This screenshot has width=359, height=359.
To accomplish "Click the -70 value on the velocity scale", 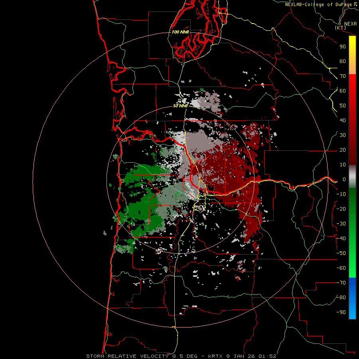I will pos(341,283).
